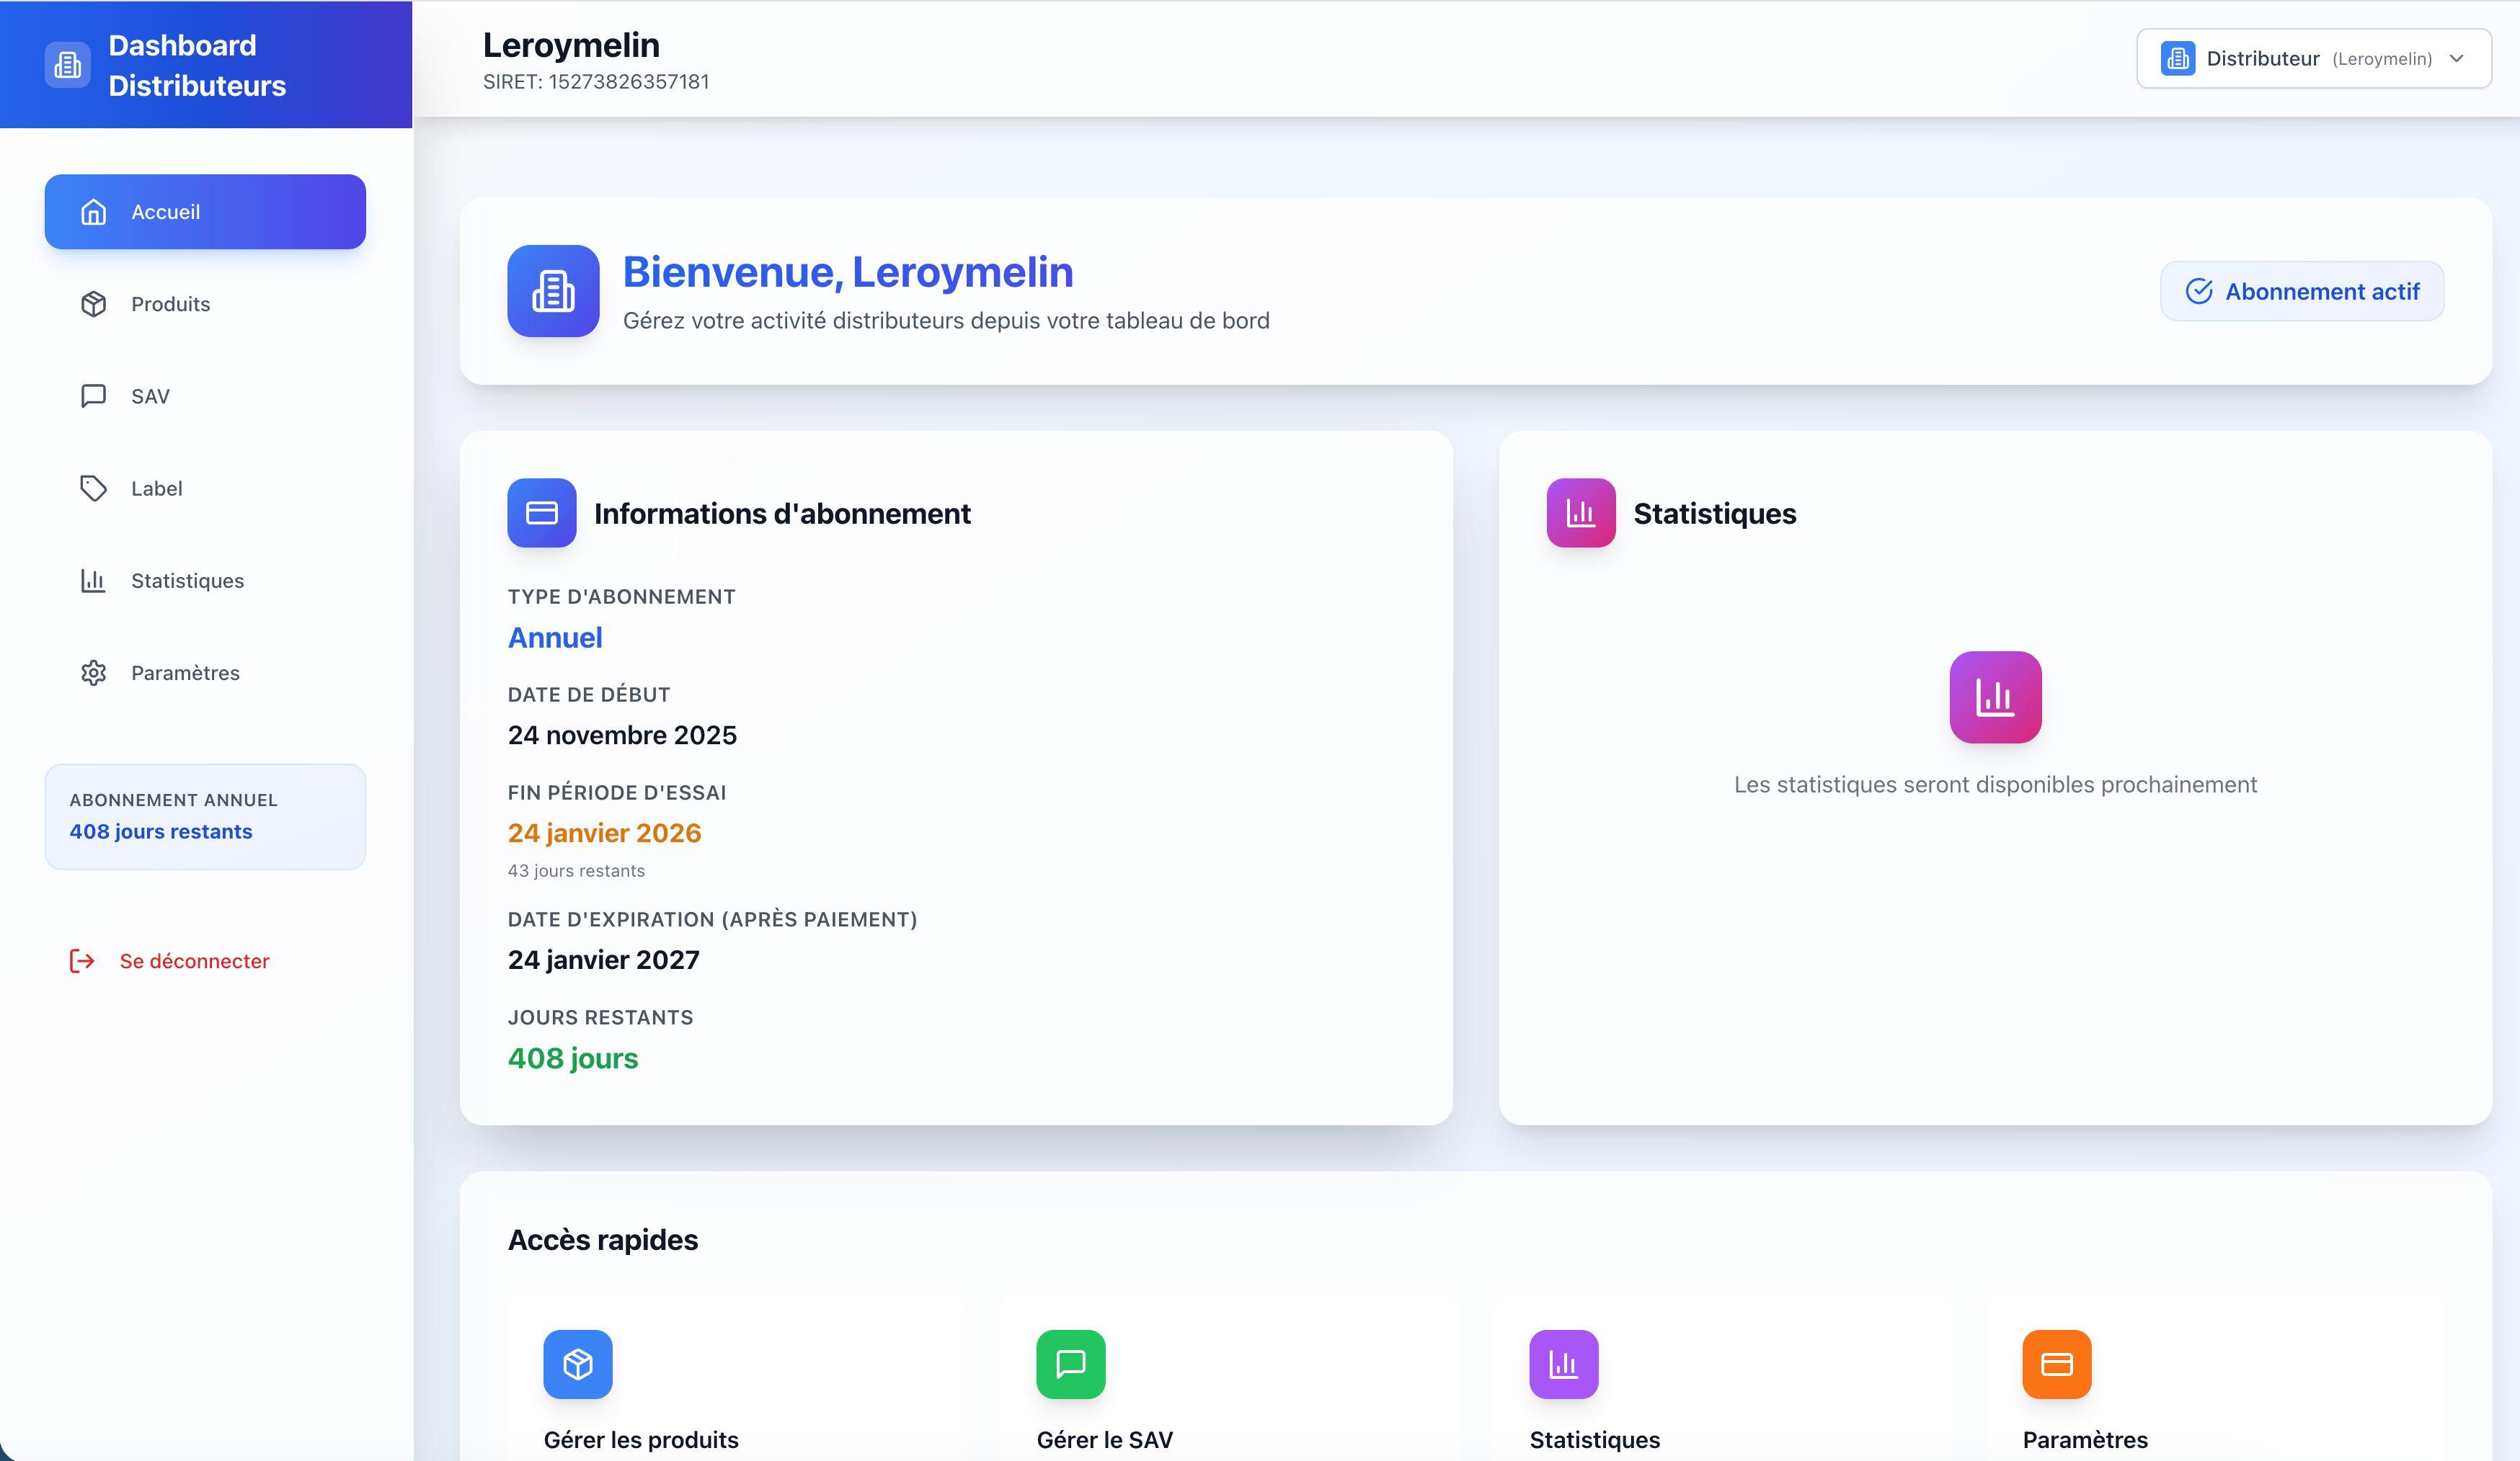Click the Abonnement annuel remaining days box

point(205,816)
